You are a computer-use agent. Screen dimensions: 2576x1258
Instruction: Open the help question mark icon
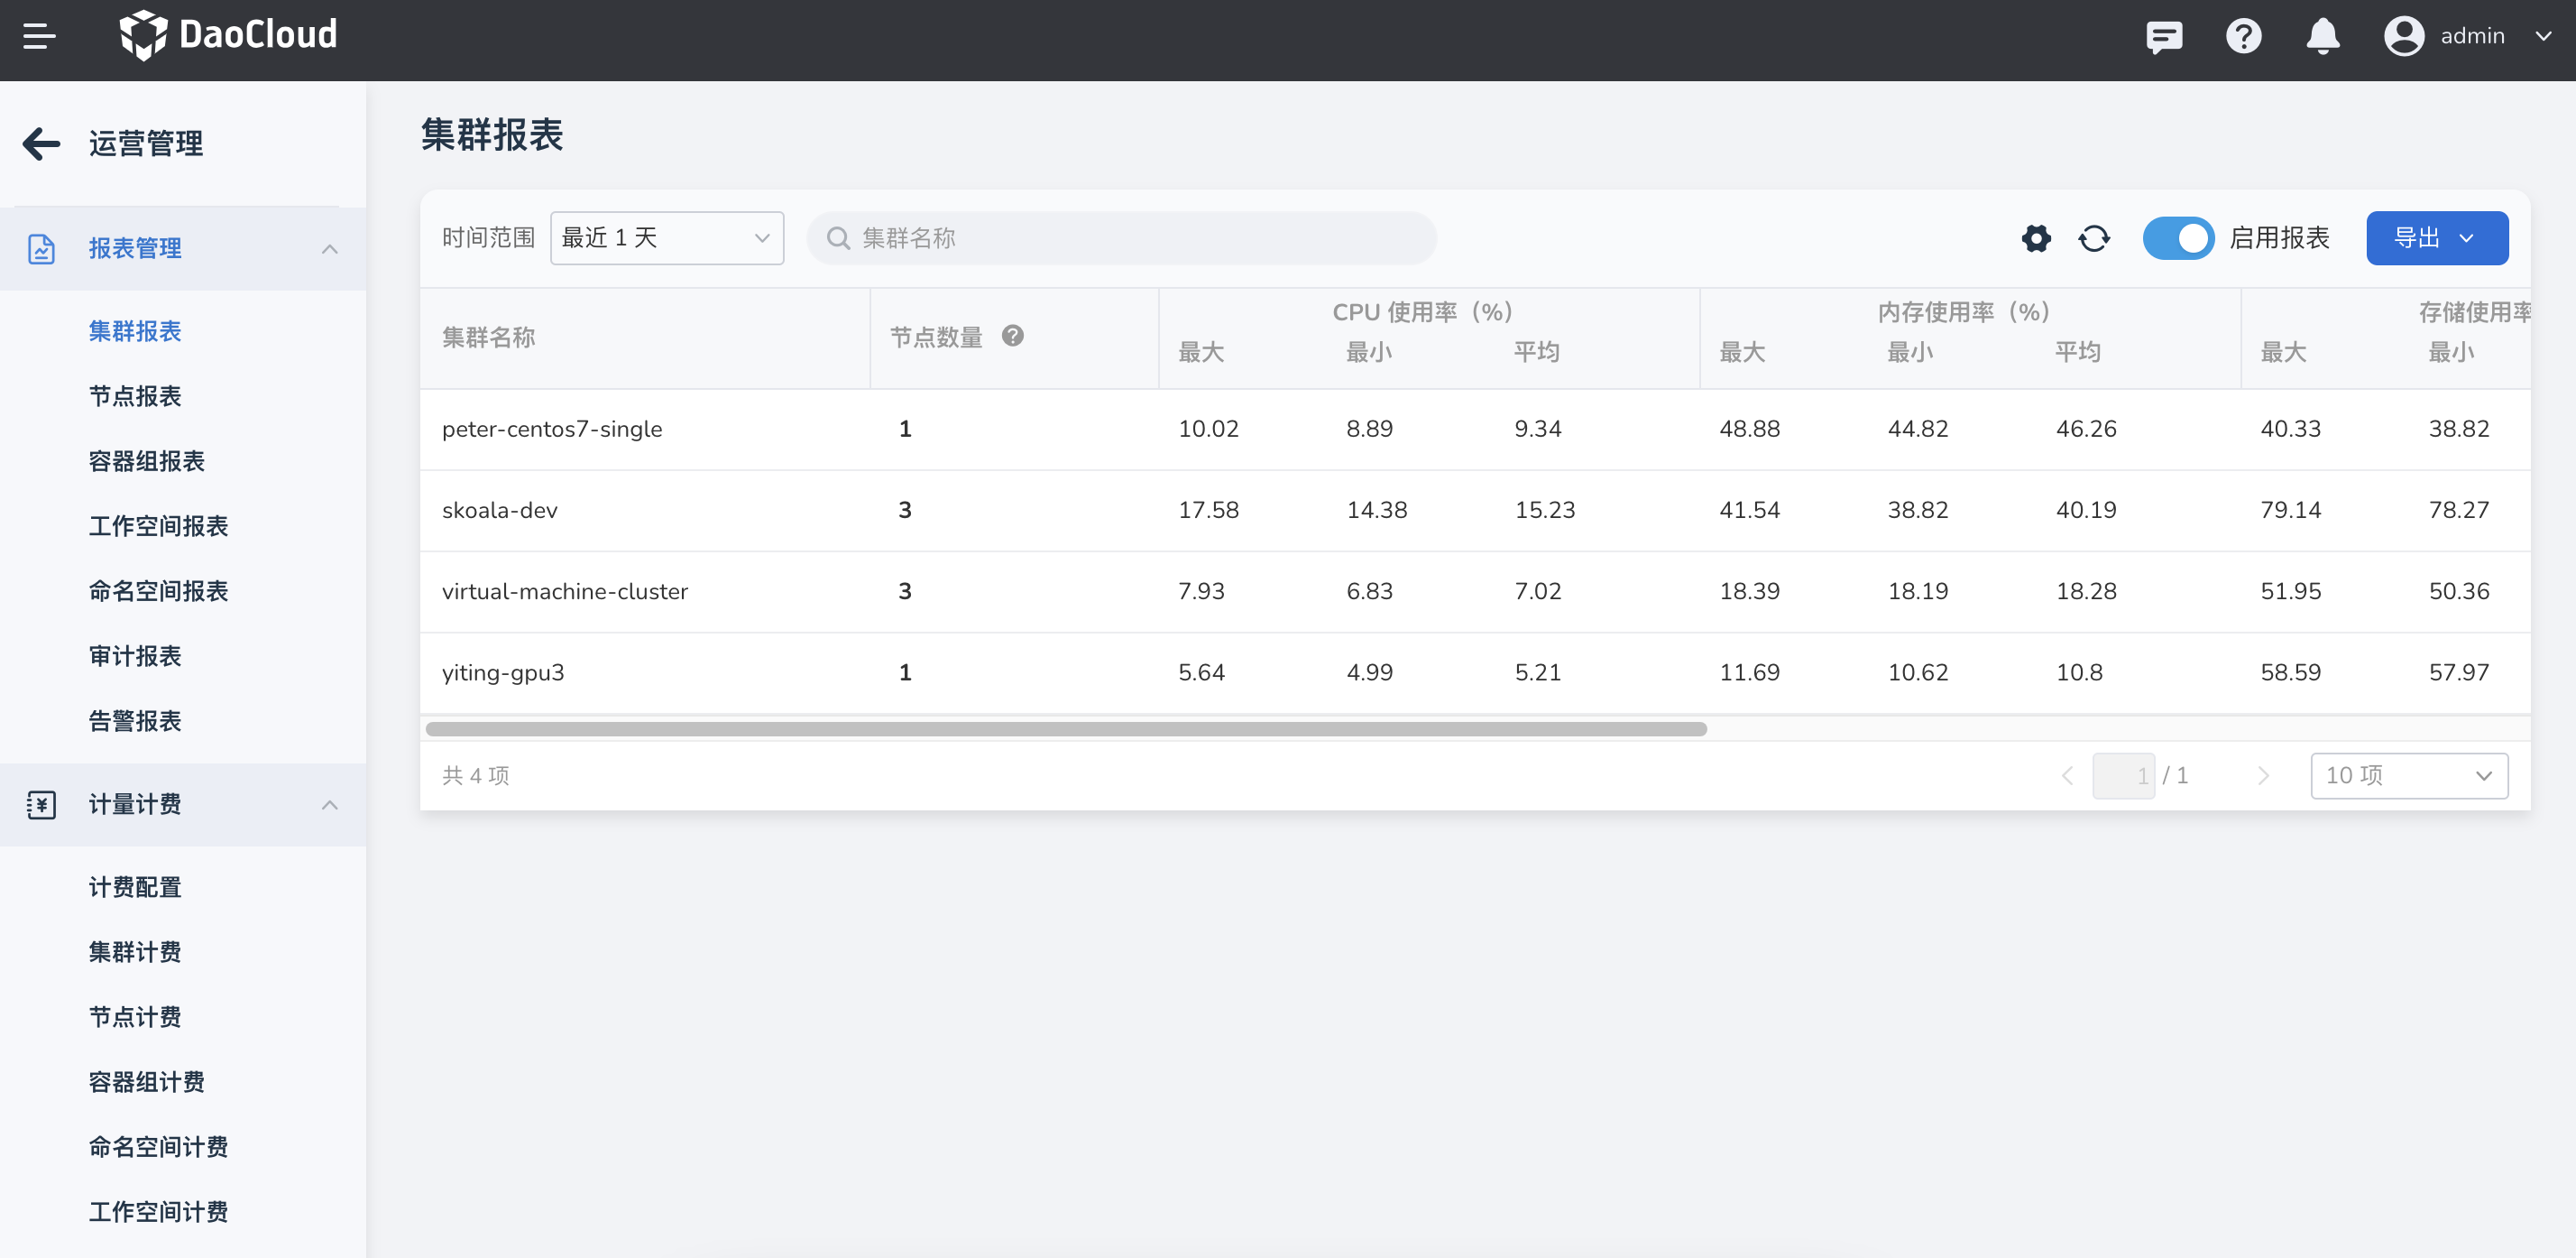(2243, 36)
